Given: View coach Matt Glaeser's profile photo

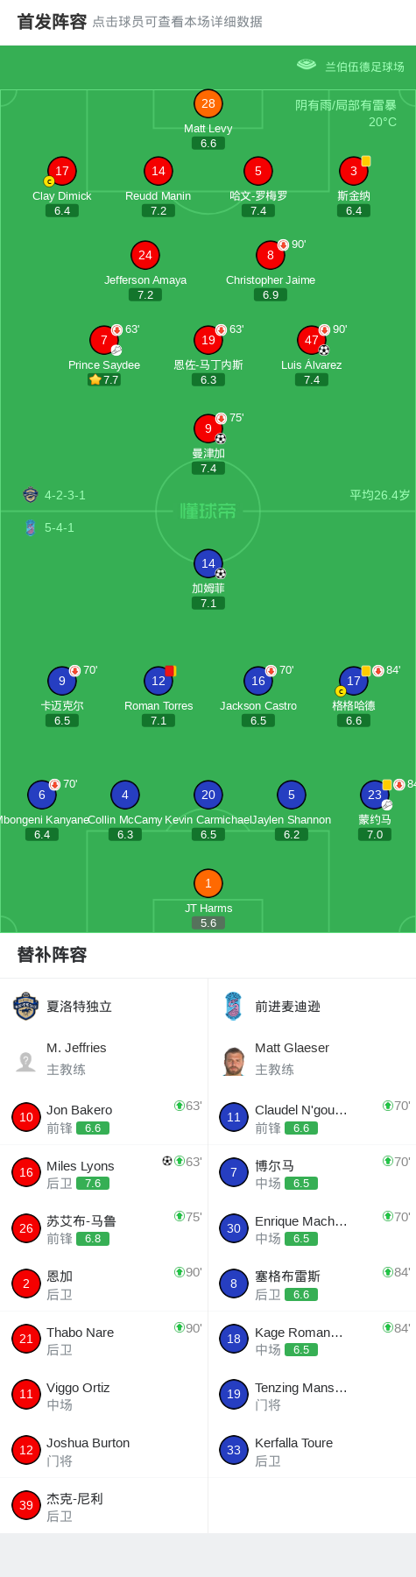Looking at the screenshot, I should (x=234, y=1061).
